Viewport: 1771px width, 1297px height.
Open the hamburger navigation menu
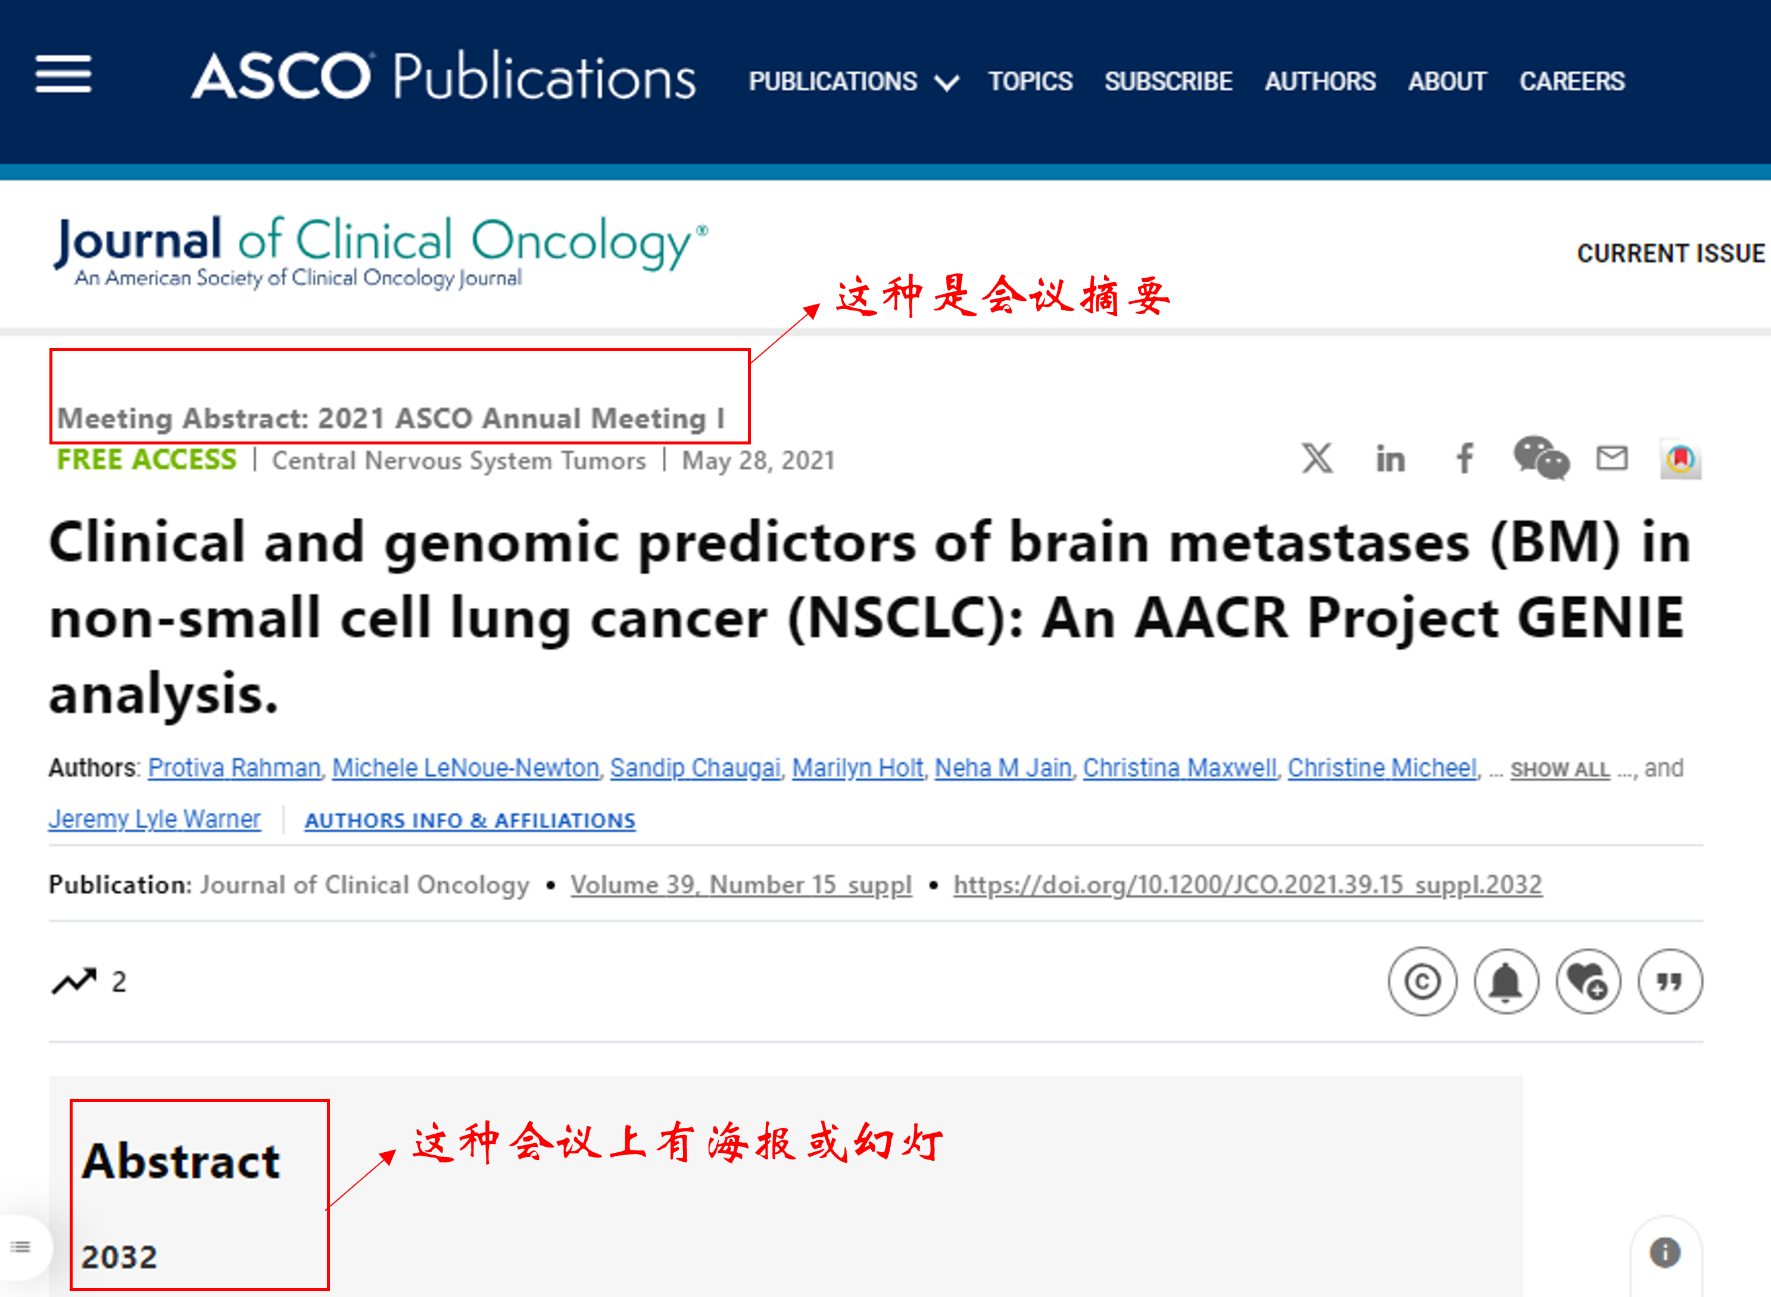click(64, 74)
